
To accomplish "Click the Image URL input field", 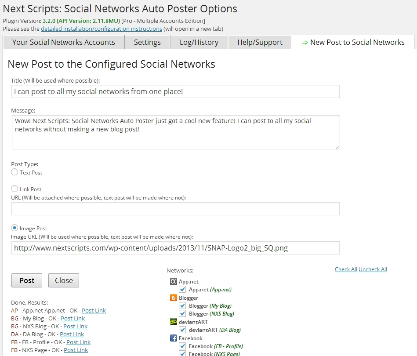I will click(175, 248).
